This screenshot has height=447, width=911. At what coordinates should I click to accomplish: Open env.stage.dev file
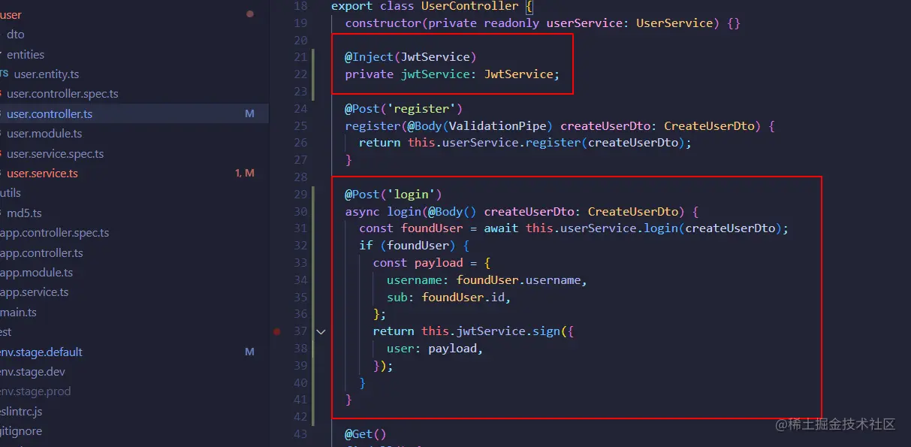pyautogui.click(x=33, y=372)
